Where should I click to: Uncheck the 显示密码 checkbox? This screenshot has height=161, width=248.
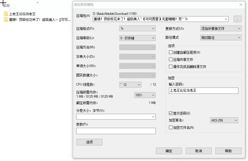[171, 113]
